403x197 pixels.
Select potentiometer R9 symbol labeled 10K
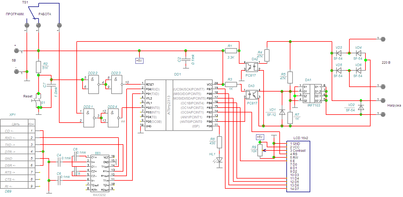(x=260, y=151)
